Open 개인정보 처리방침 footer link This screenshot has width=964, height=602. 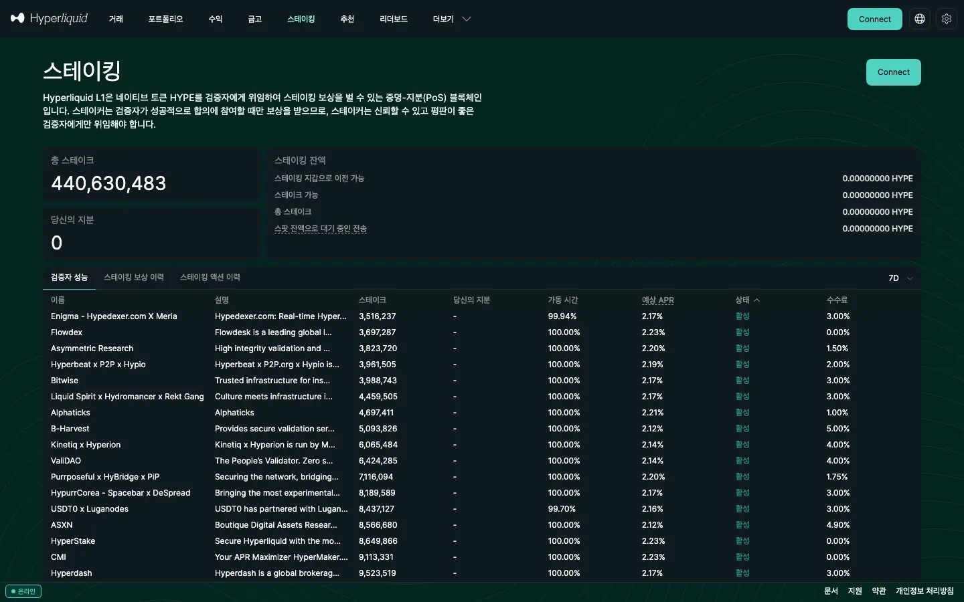(925, 591)
